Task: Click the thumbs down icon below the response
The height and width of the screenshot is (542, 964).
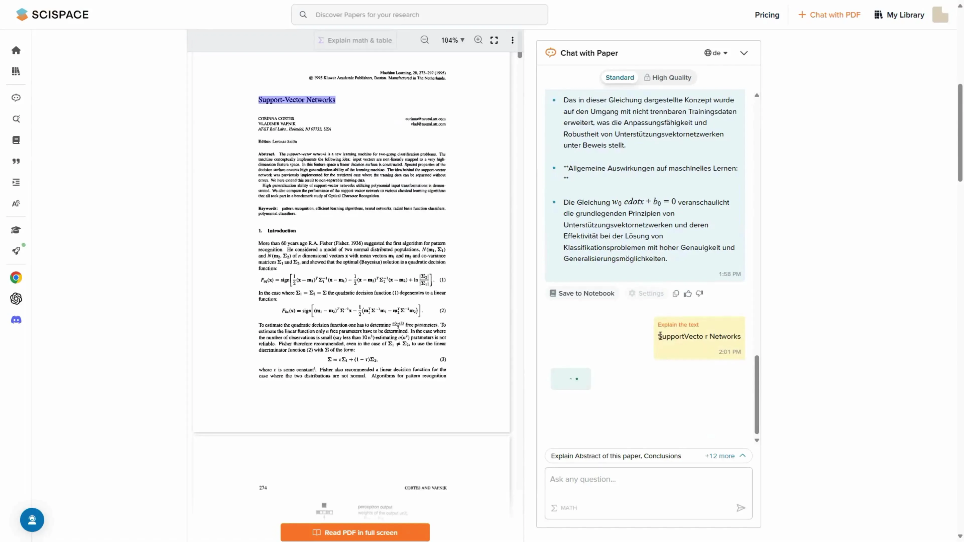Action: [x=699, y=294]
